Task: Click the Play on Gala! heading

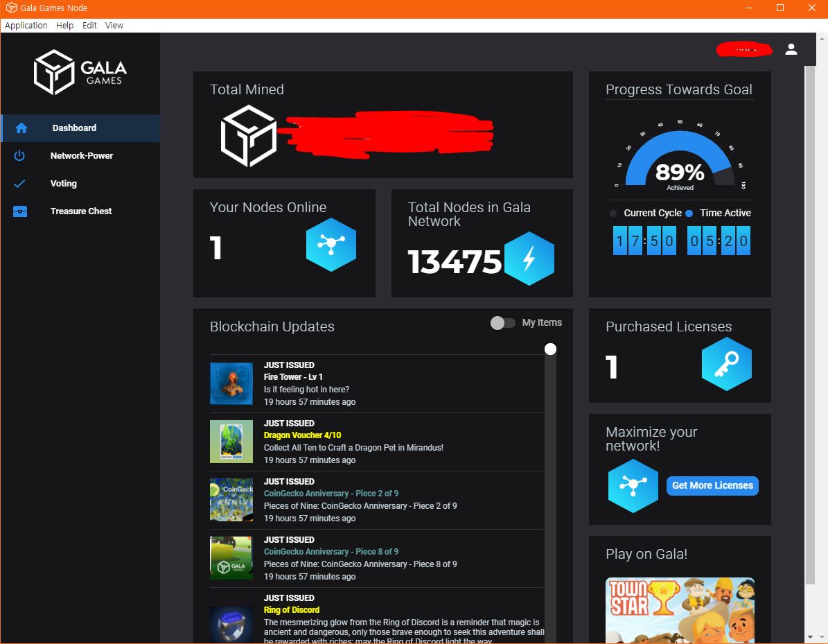Action: [x=646, y=554]
